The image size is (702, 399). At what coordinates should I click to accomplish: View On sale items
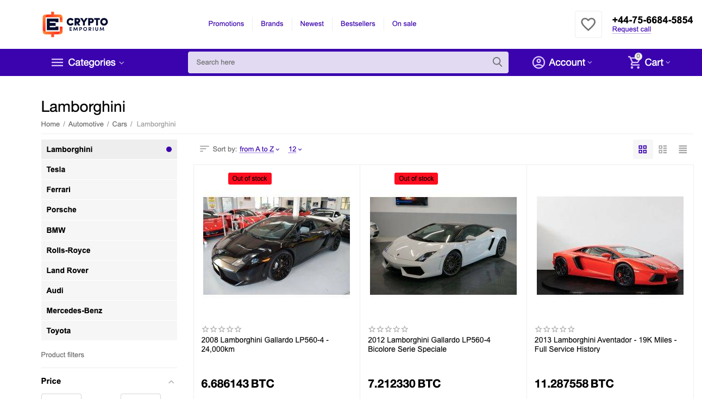404,24
